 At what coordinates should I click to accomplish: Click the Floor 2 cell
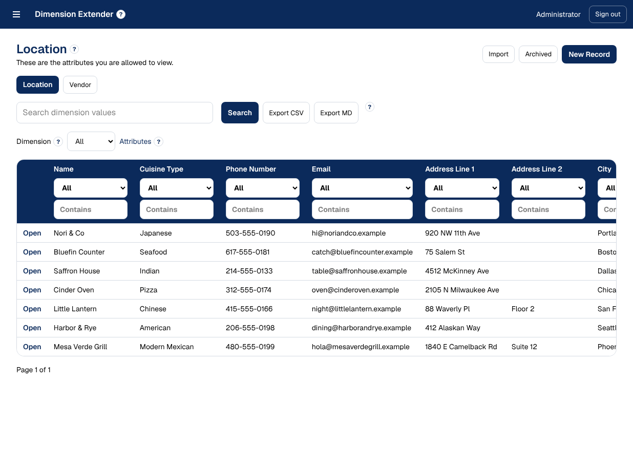pos(523,309)
